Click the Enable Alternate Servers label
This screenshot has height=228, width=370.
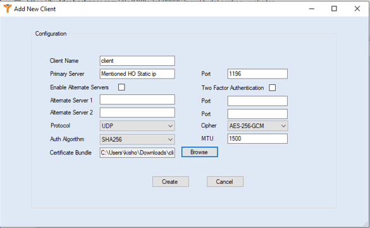pyautogui.click(x=79, y=87)
